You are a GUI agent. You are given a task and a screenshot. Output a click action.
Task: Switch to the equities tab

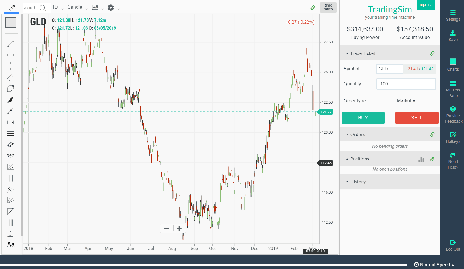(x=426, y=5)
